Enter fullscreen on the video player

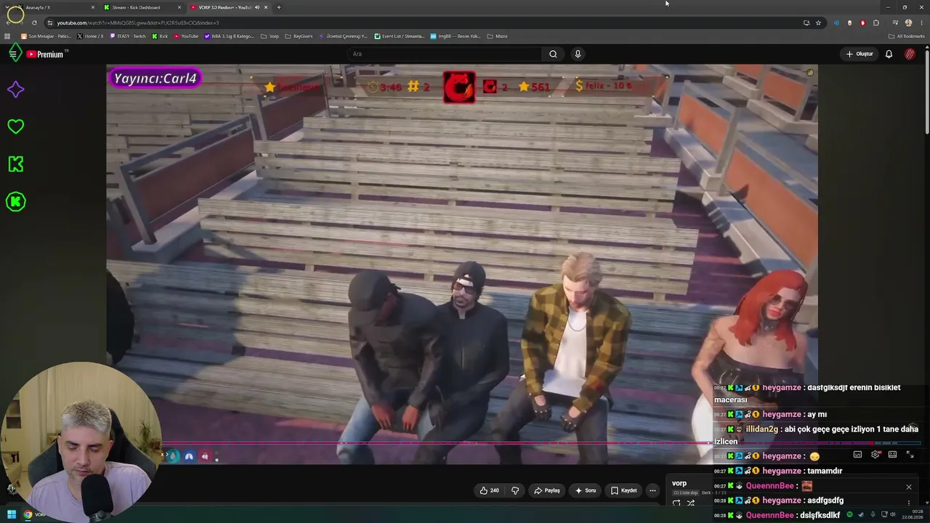910,455
